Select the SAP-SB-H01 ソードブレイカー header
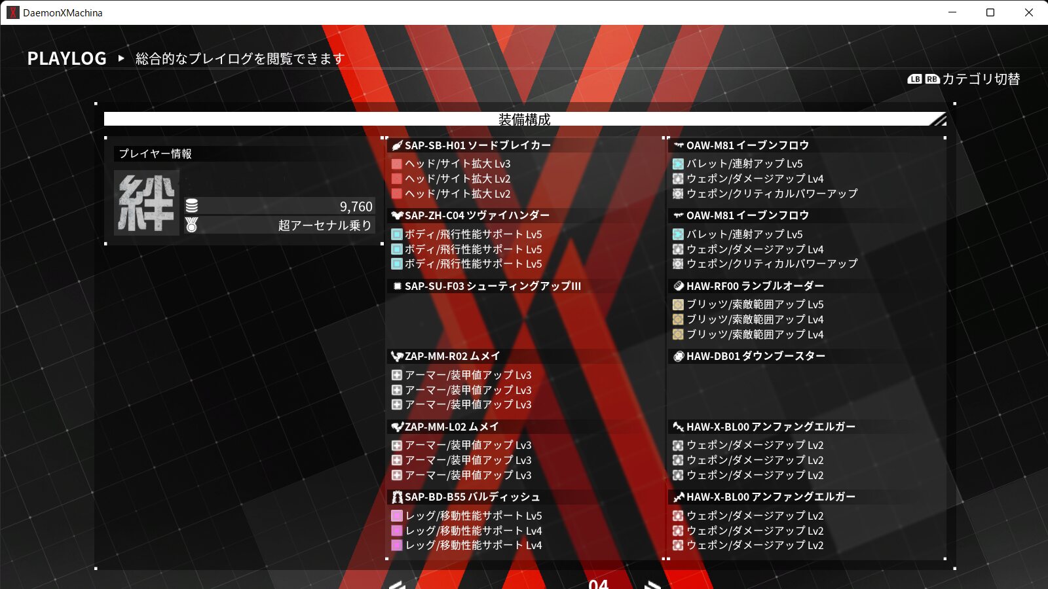Viewport: 1048px width, 589px height. (x=477, y=145)
